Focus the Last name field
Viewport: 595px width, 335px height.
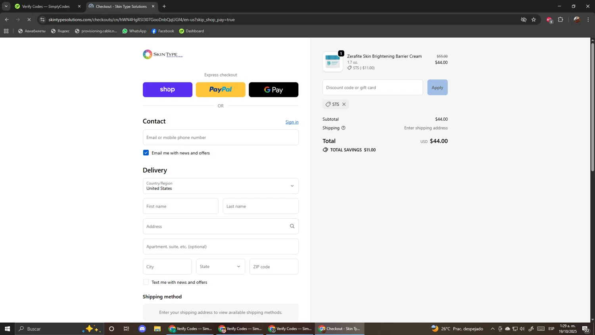(x=261, y=206)
